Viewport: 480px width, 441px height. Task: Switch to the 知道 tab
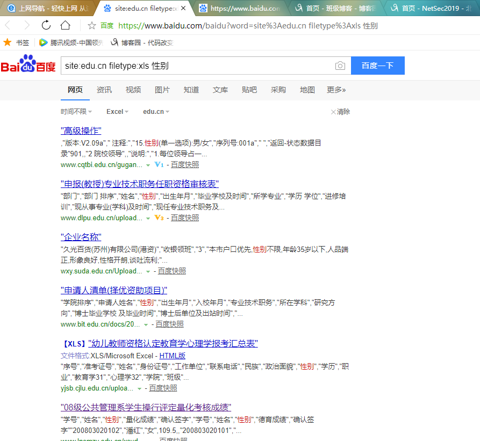point(191,90)
